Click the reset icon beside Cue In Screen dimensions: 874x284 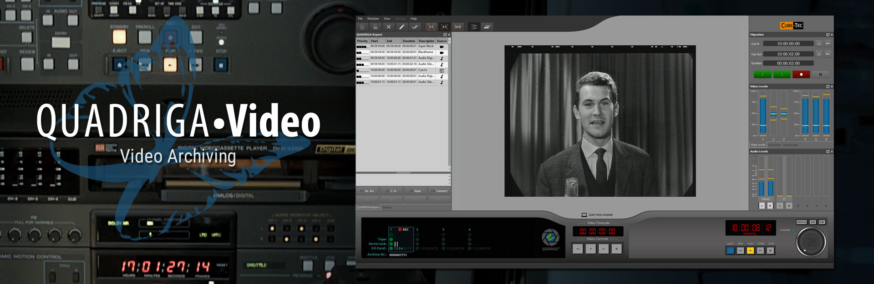[x=828, y=44]
